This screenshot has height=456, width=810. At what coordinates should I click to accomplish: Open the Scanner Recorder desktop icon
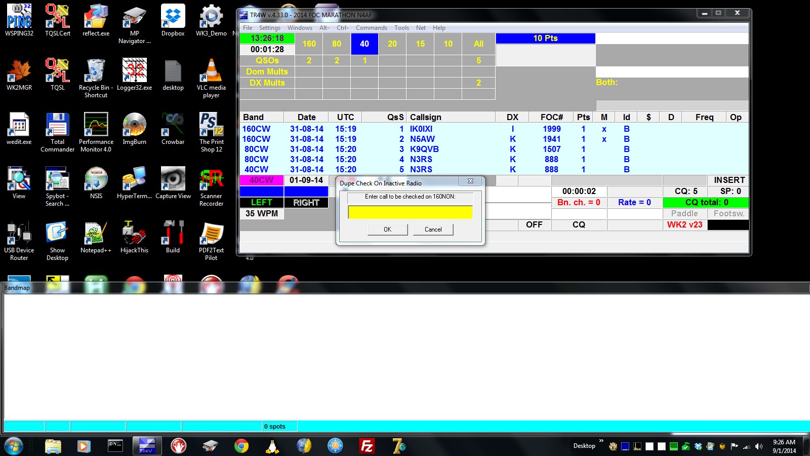211,186
